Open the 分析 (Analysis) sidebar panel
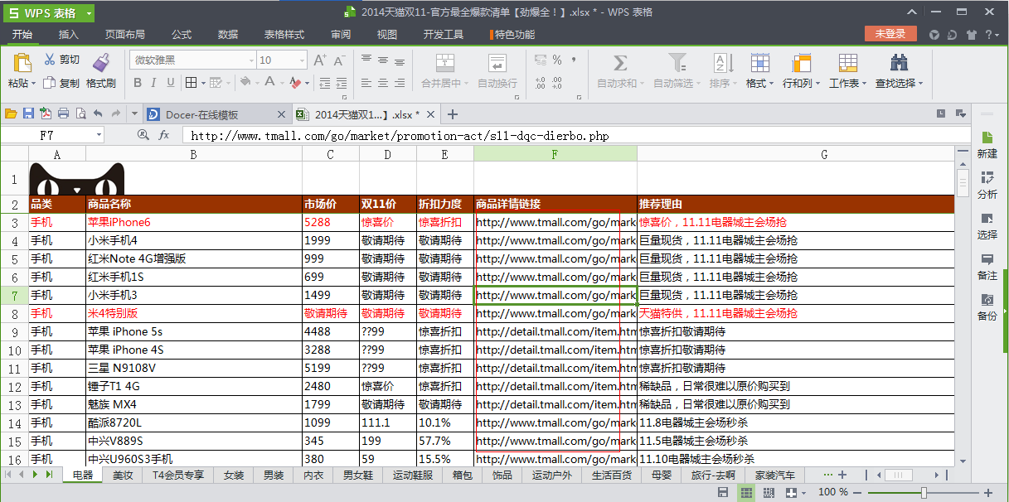1009x502 pixels. point(987,185)
